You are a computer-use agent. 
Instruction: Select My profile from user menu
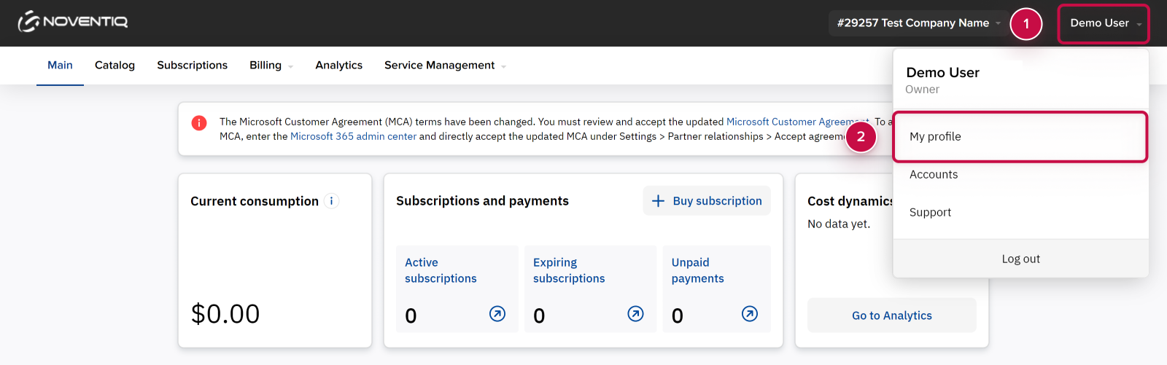(x=935, y=137)
